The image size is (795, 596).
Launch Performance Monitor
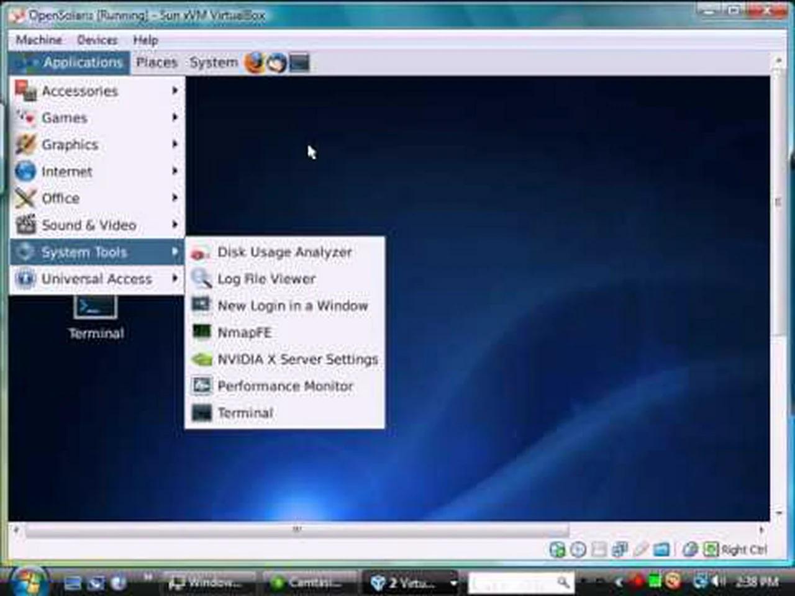(284, 386)
